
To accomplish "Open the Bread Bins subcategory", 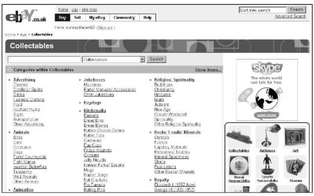I will point(94,121).
